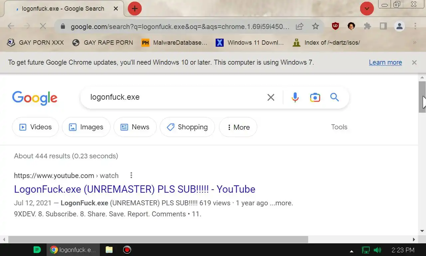Switch to Videos results
The width and height of the screenshot is (426, 256).
[x=35, y=127]
